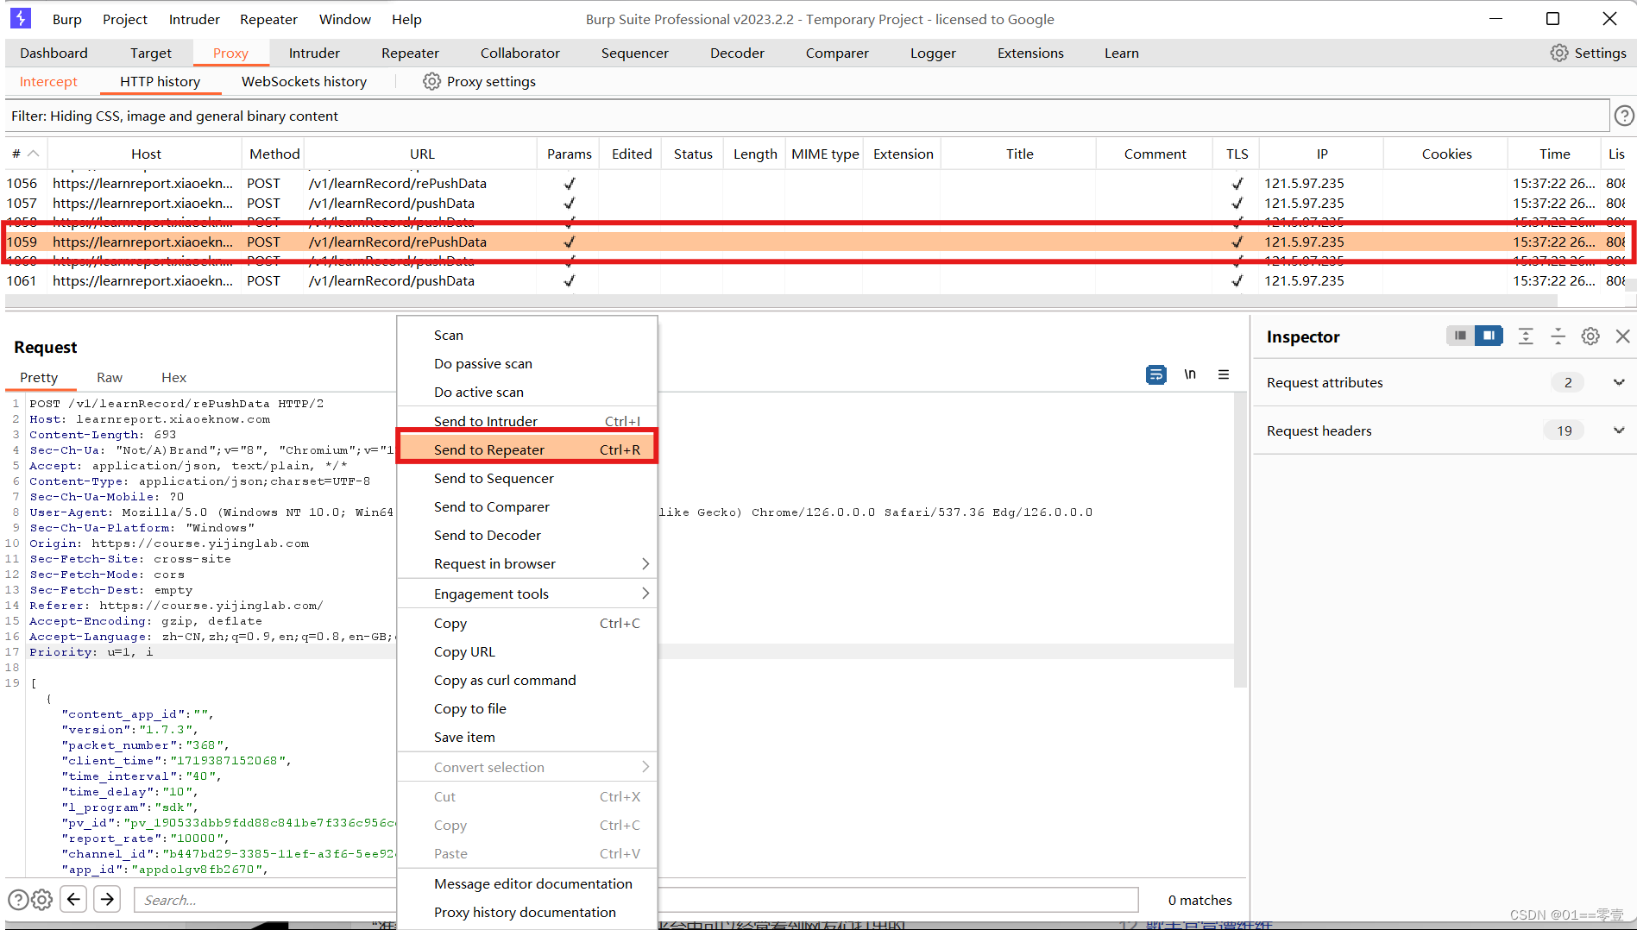Open the Help menu
The image size is (1637, 930).
tap(406, 19)
